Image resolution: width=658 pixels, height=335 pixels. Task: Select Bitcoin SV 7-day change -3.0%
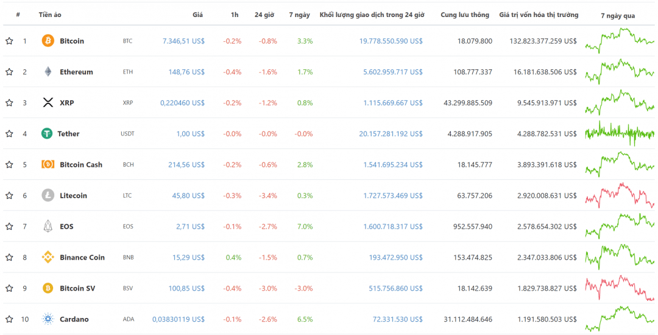pos(304,288)
